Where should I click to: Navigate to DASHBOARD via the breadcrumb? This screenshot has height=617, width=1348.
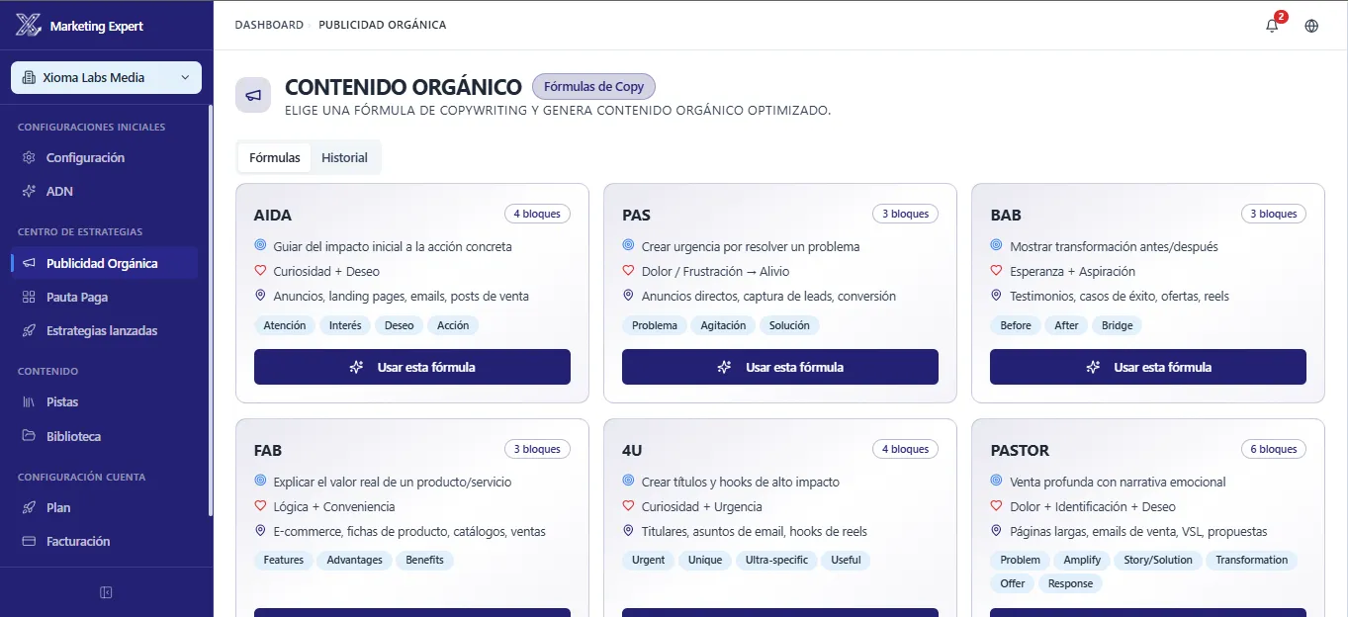tap(269, 25)
